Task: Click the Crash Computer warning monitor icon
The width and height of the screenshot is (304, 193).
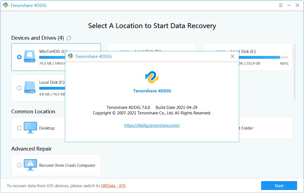Action: click(x=30, y=165)
